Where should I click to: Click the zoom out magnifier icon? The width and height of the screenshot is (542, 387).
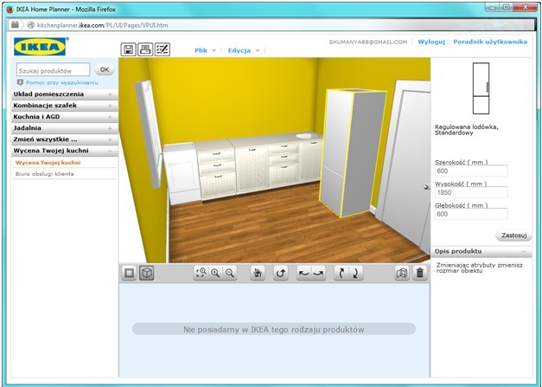click(230, 273)
